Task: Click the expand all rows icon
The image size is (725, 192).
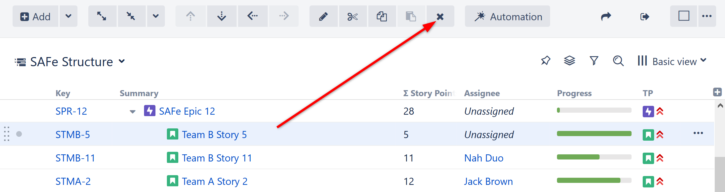Action: tap(102, 16)
